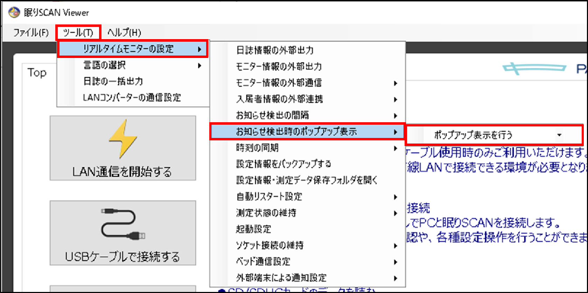Select 言語の選択 menu entry

coord(133,65)
